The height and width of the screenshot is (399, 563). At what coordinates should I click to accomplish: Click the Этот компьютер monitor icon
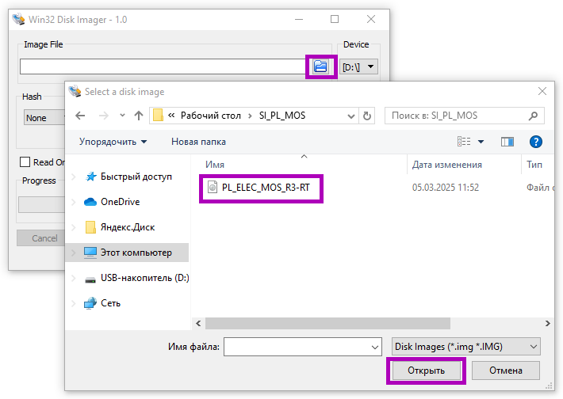click(90, 253)
